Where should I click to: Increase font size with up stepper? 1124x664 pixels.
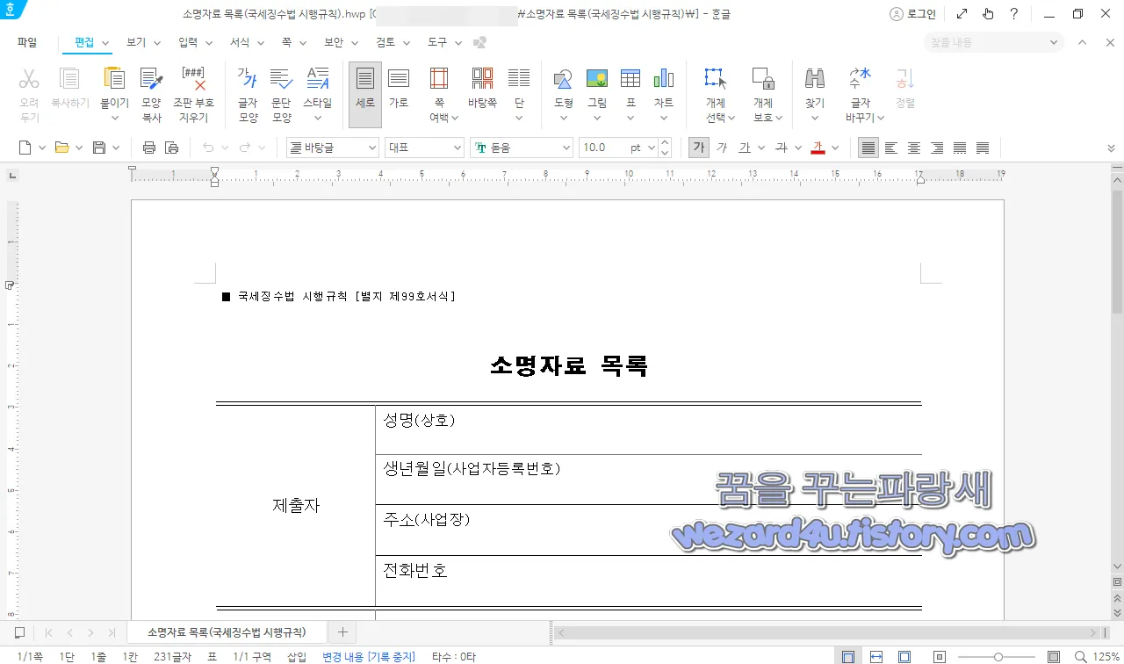pyautogui.click(x=665, y=142)
